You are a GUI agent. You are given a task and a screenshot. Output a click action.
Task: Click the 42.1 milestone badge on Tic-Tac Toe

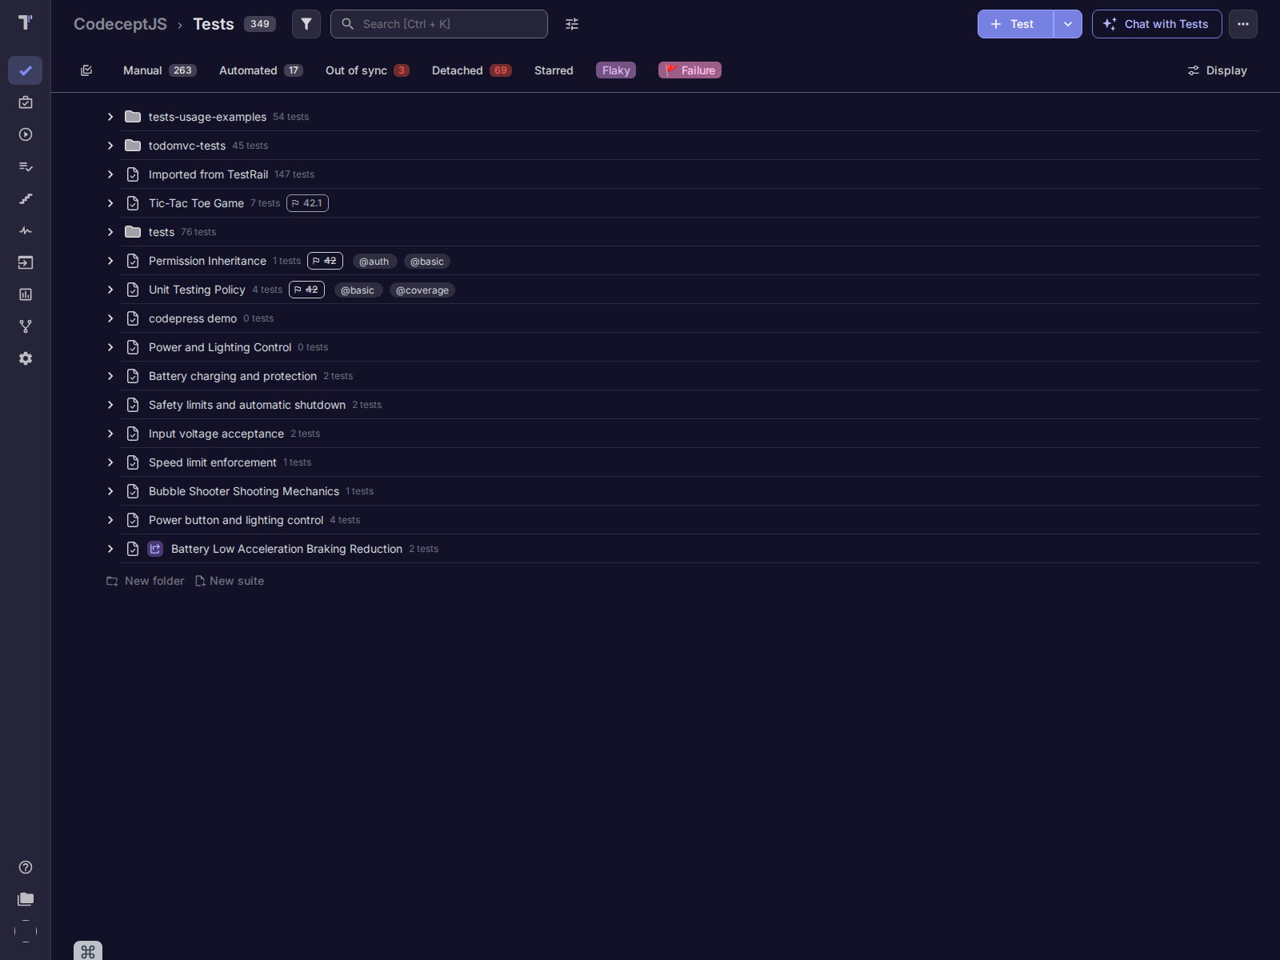(307, 203)
